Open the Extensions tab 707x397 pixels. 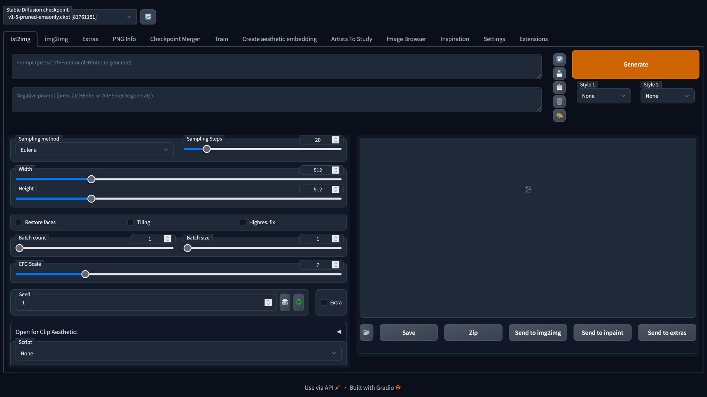click(x=533, y=39)
